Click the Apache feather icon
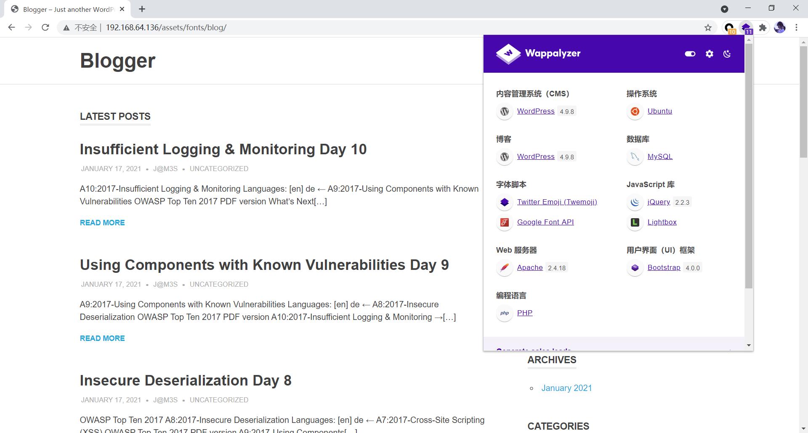808x433 pixels. pos(505,268)
